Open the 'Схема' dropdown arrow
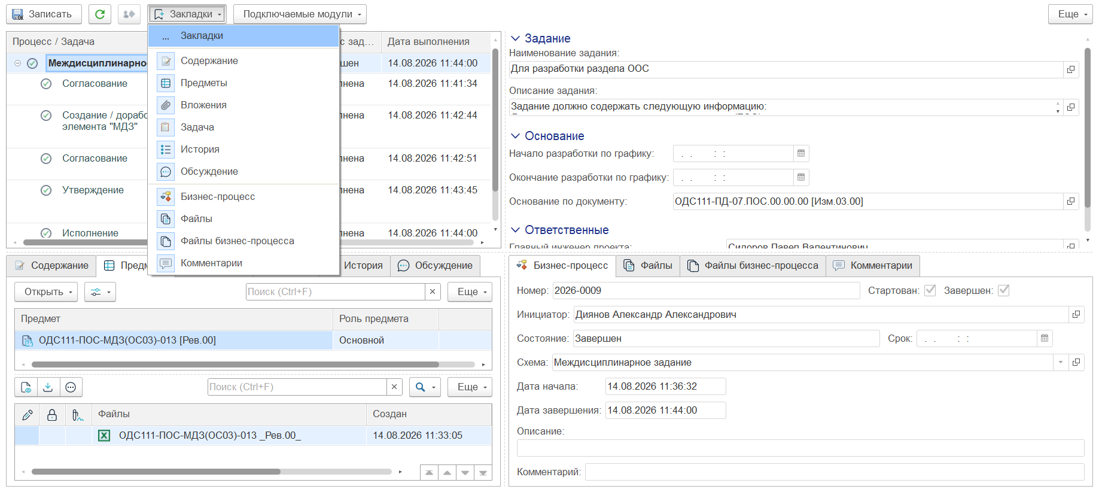The width and height of the screenshot is (1099, 489). tap(1061, 362)
